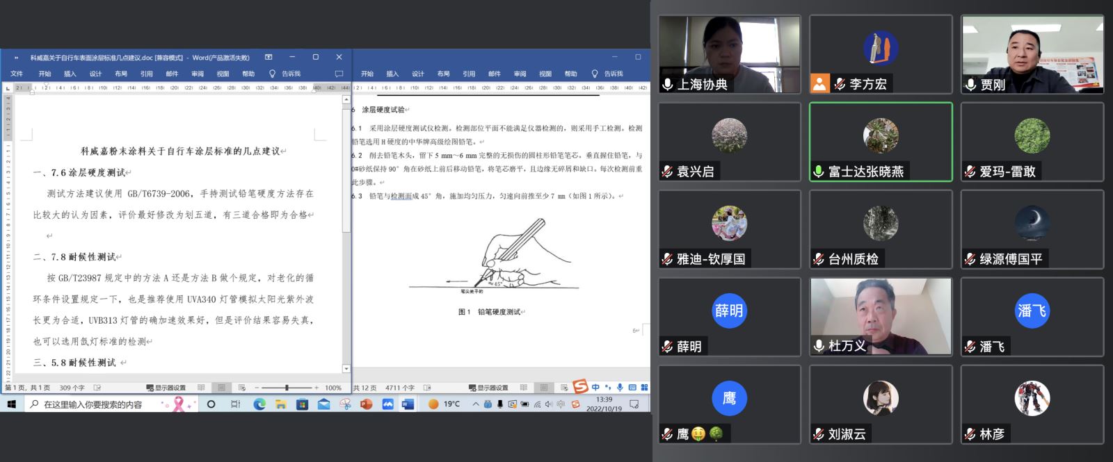This screenshot has width=1113, height=462.
Task: Switch to the 审阅 tab in right Word window
Action: point(520,74)
